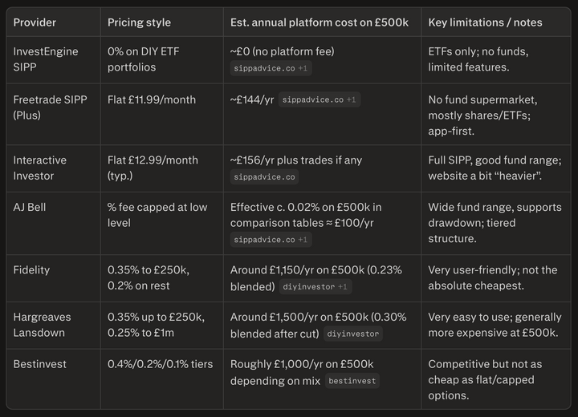Select the InvestEngine SIPP provider cell
Image resolution: width=578 pixels, height=417 pixels.
pos(46,59)
